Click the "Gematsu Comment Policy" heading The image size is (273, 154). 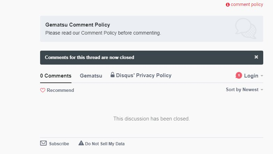[x=78, y=25]
